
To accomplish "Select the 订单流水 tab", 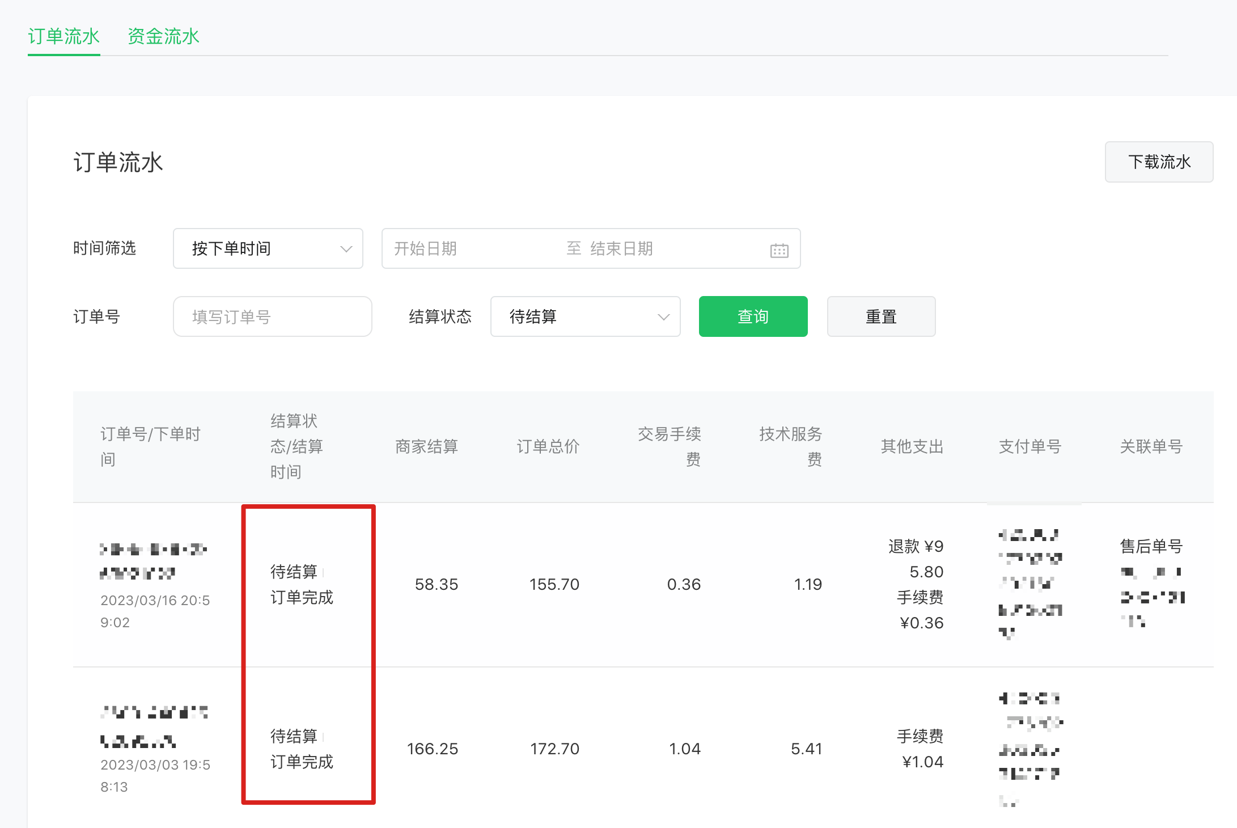I will point(63,37).
